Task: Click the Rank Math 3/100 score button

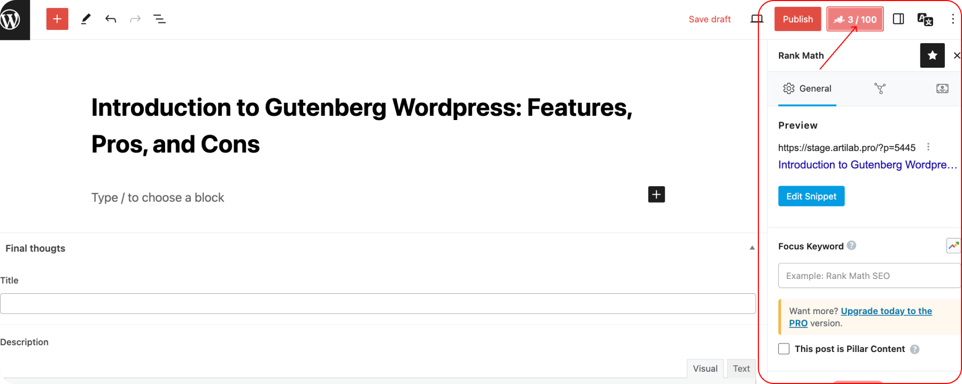Action: coord(855,19)
